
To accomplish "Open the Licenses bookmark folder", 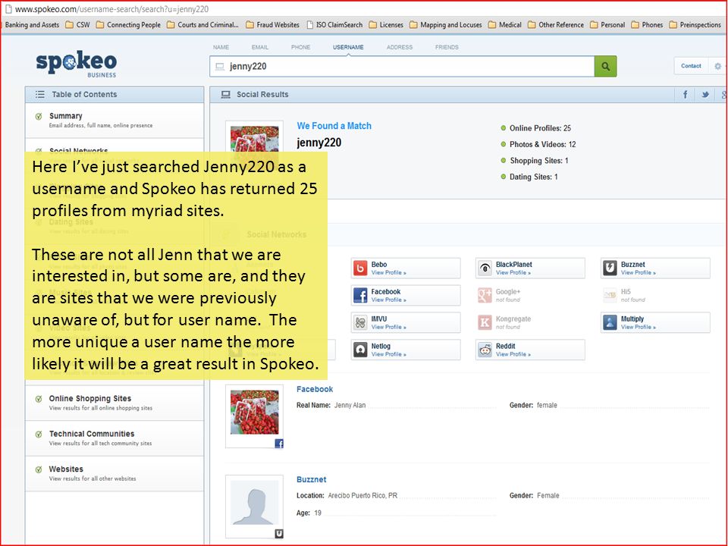I will click(386, 25).
